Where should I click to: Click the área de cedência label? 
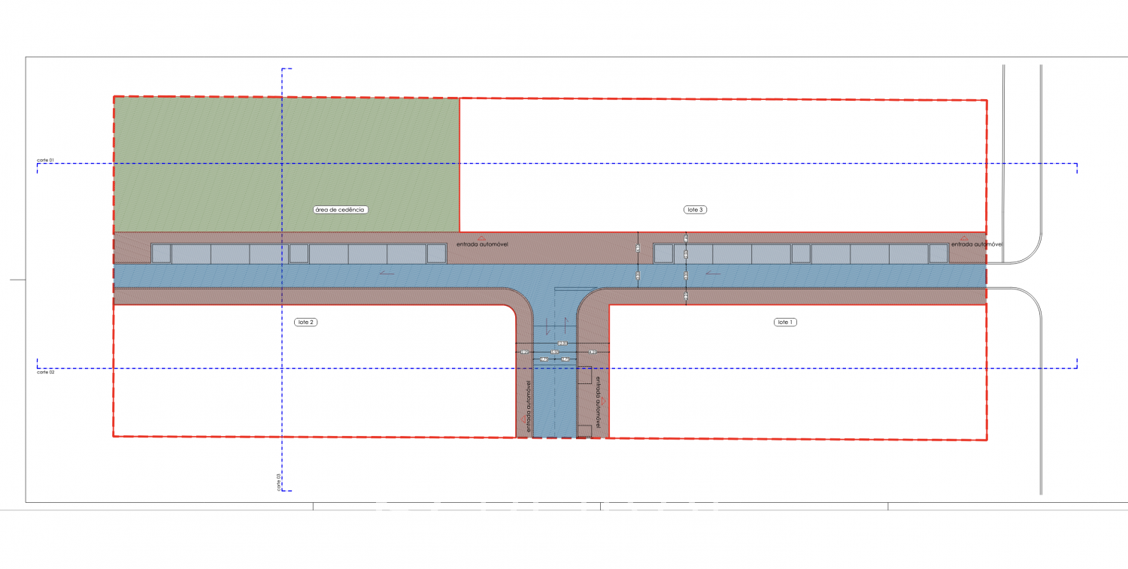click(340, 210)
